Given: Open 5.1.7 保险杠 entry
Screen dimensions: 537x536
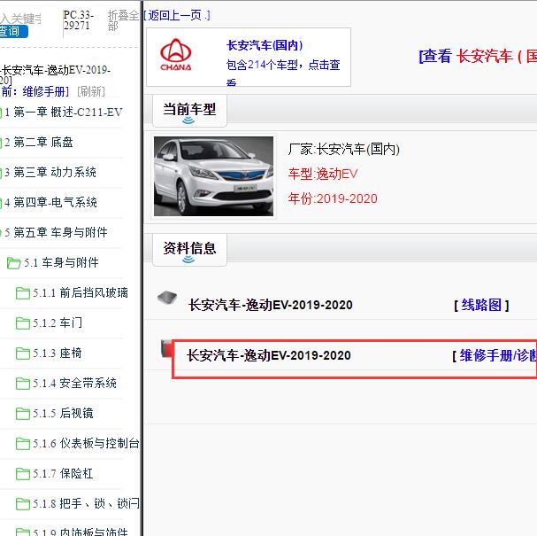Looking at the screenshot, I should 63,474.
